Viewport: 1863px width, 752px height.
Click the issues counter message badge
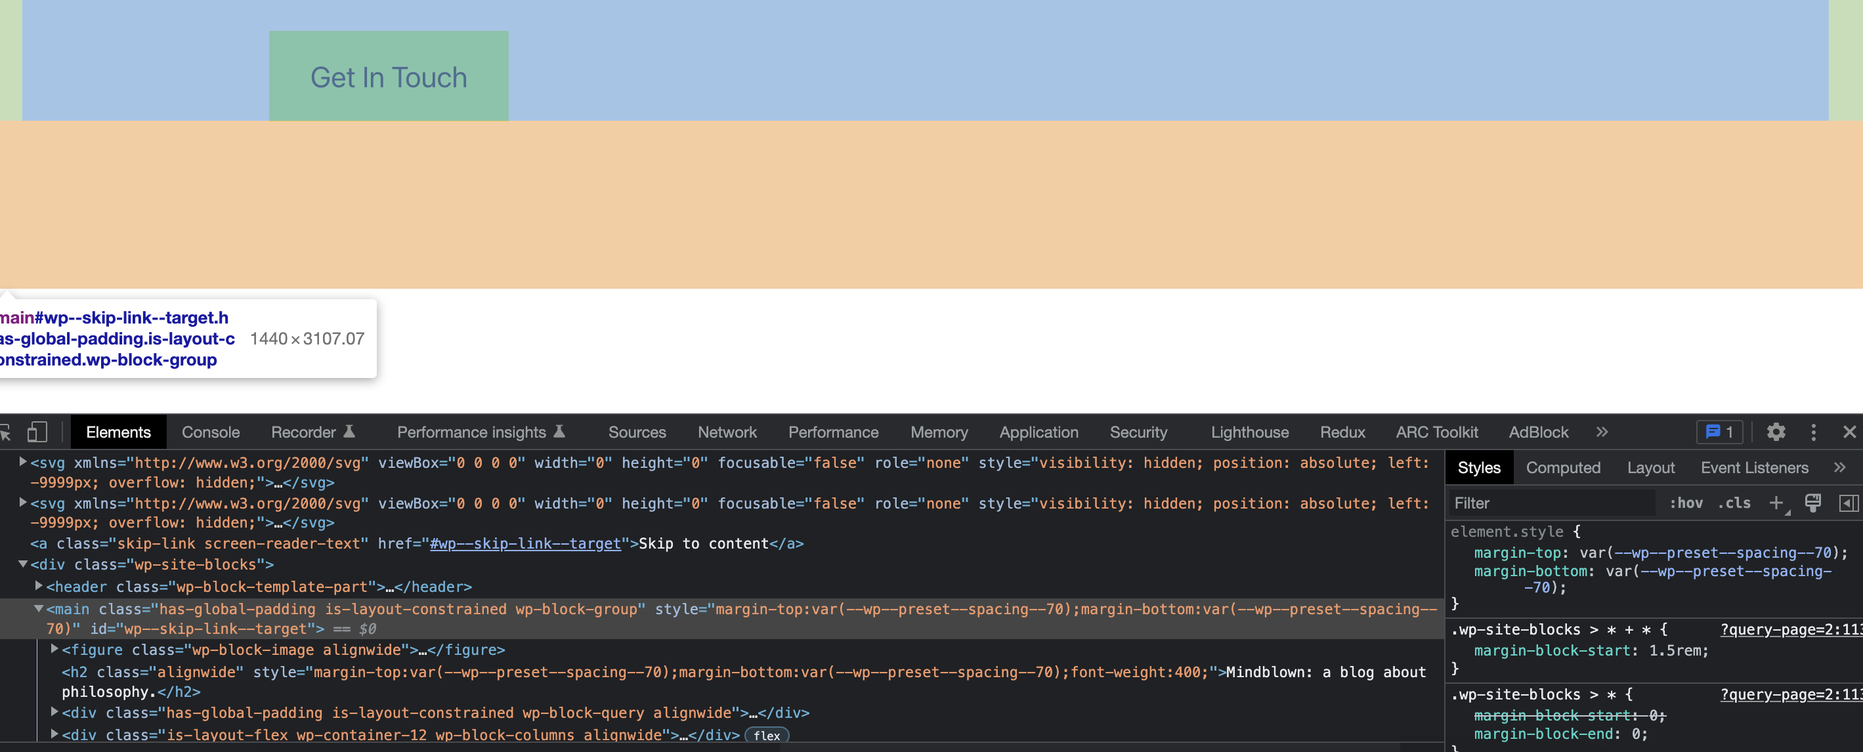[x=1719, y=432]
